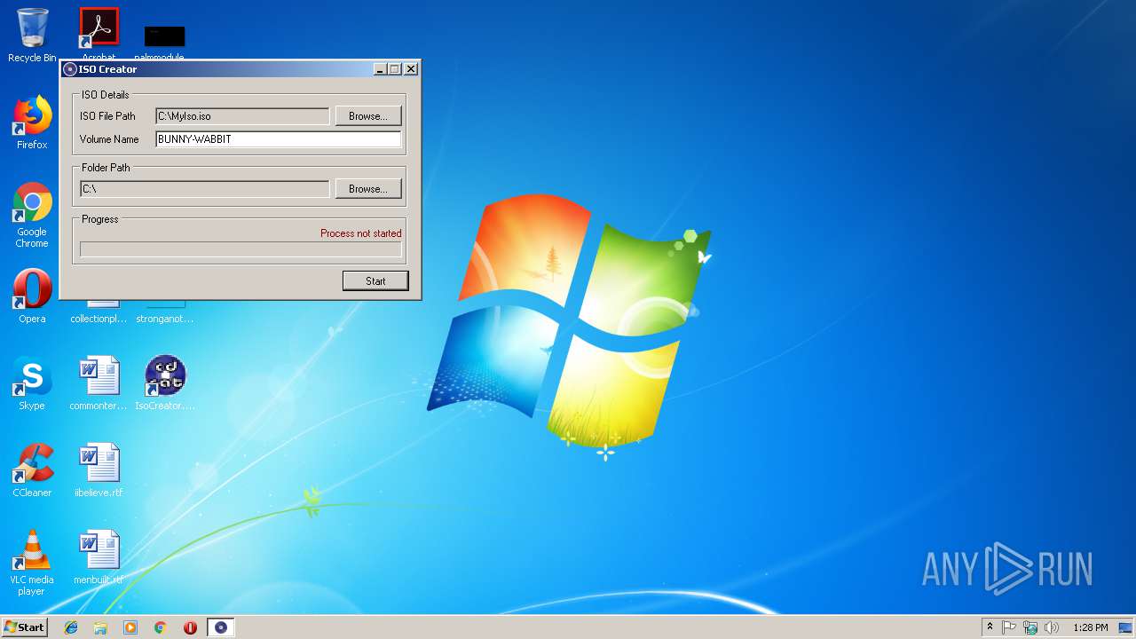The image size is (1136, 639).
Task: Open Windows Explorer folder in taskbar
Action: coord(100,627)
